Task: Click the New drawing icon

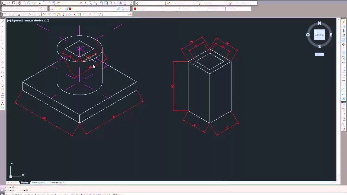Action: coord(4,3)
